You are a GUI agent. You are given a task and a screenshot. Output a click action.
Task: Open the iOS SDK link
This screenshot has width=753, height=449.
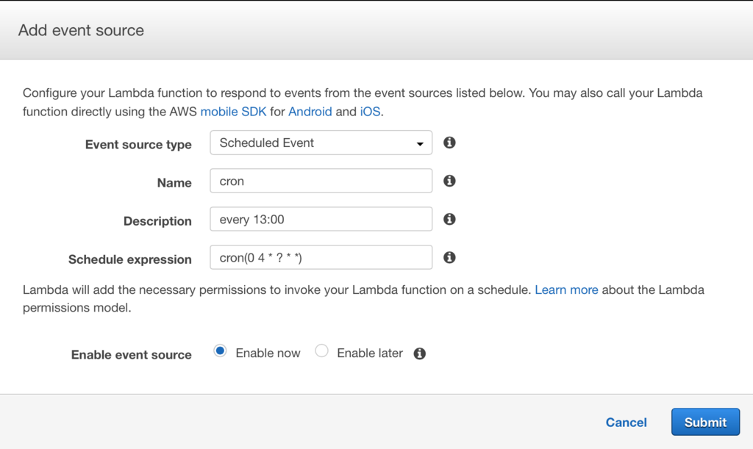[x=370, y=112]
